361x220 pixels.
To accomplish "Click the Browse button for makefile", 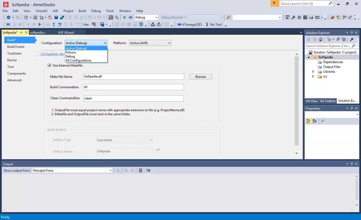I will tap(201, 76).
